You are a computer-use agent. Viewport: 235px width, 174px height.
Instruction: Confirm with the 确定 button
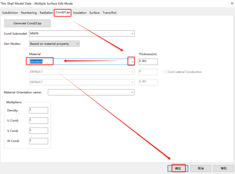pyautogui.click(x=178, y=168)
